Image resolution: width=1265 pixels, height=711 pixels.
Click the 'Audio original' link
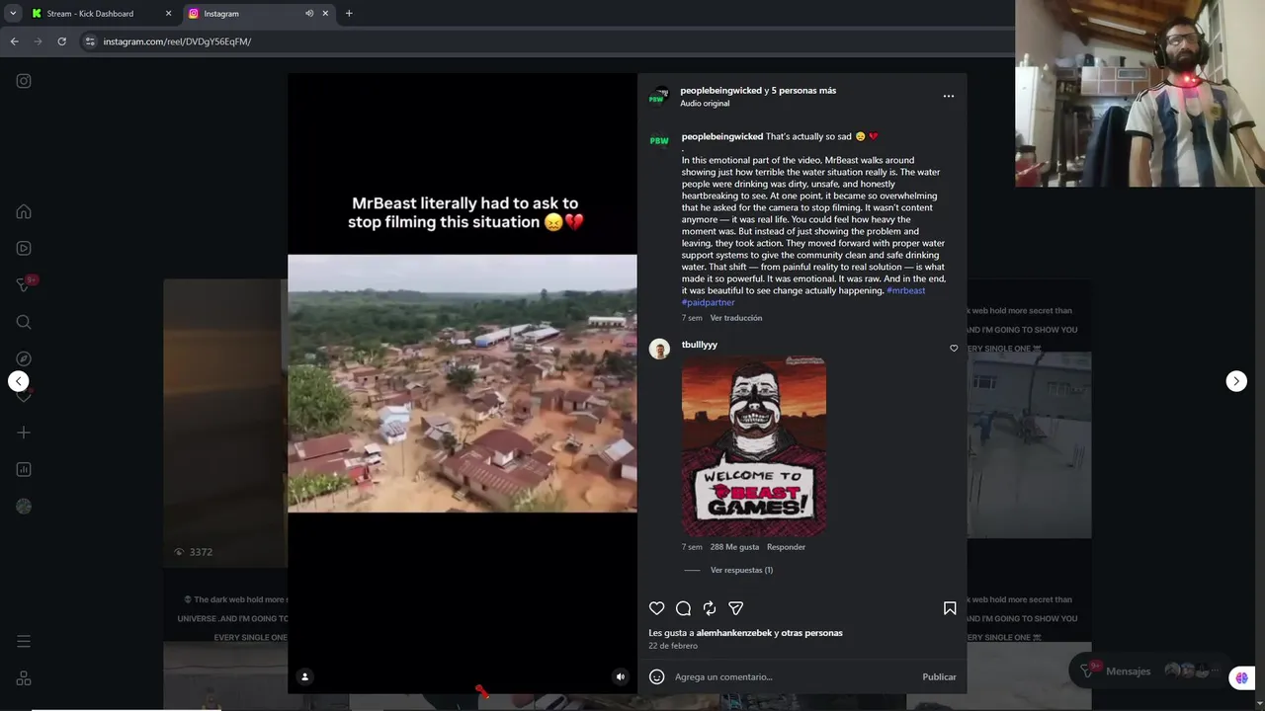705,104
